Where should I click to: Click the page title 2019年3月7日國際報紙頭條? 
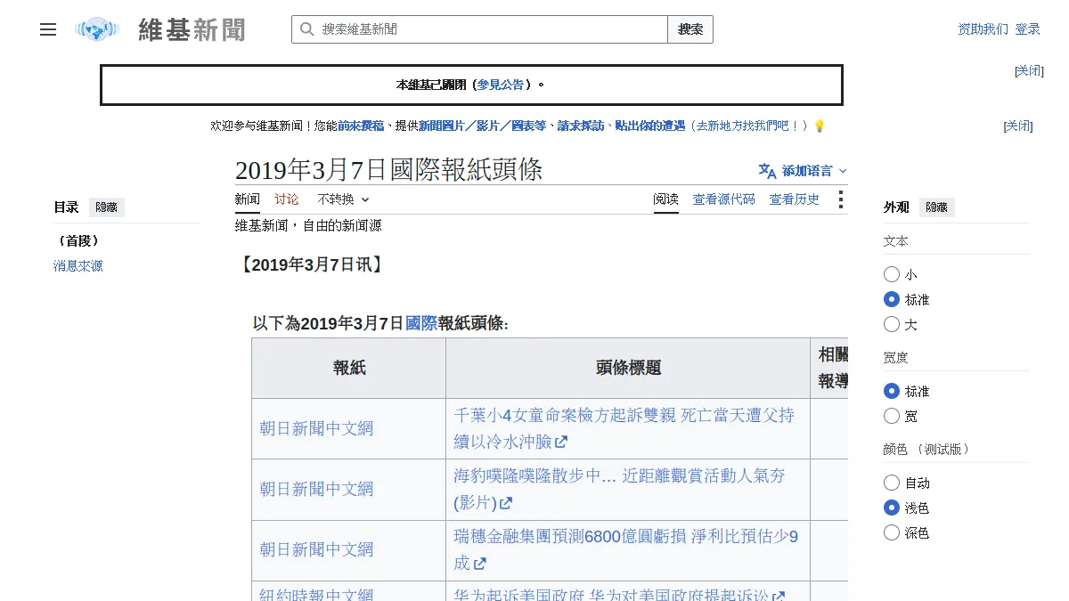(x=388, y=170)
